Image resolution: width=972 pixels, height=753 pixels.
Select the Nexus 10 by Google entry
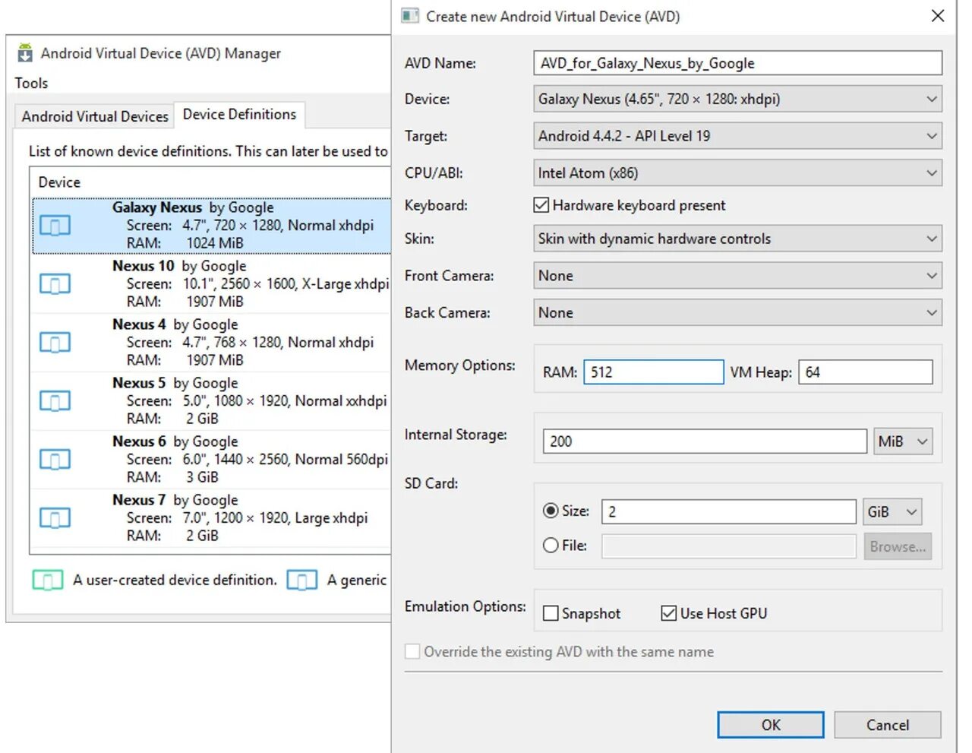(x=212, y=284)
